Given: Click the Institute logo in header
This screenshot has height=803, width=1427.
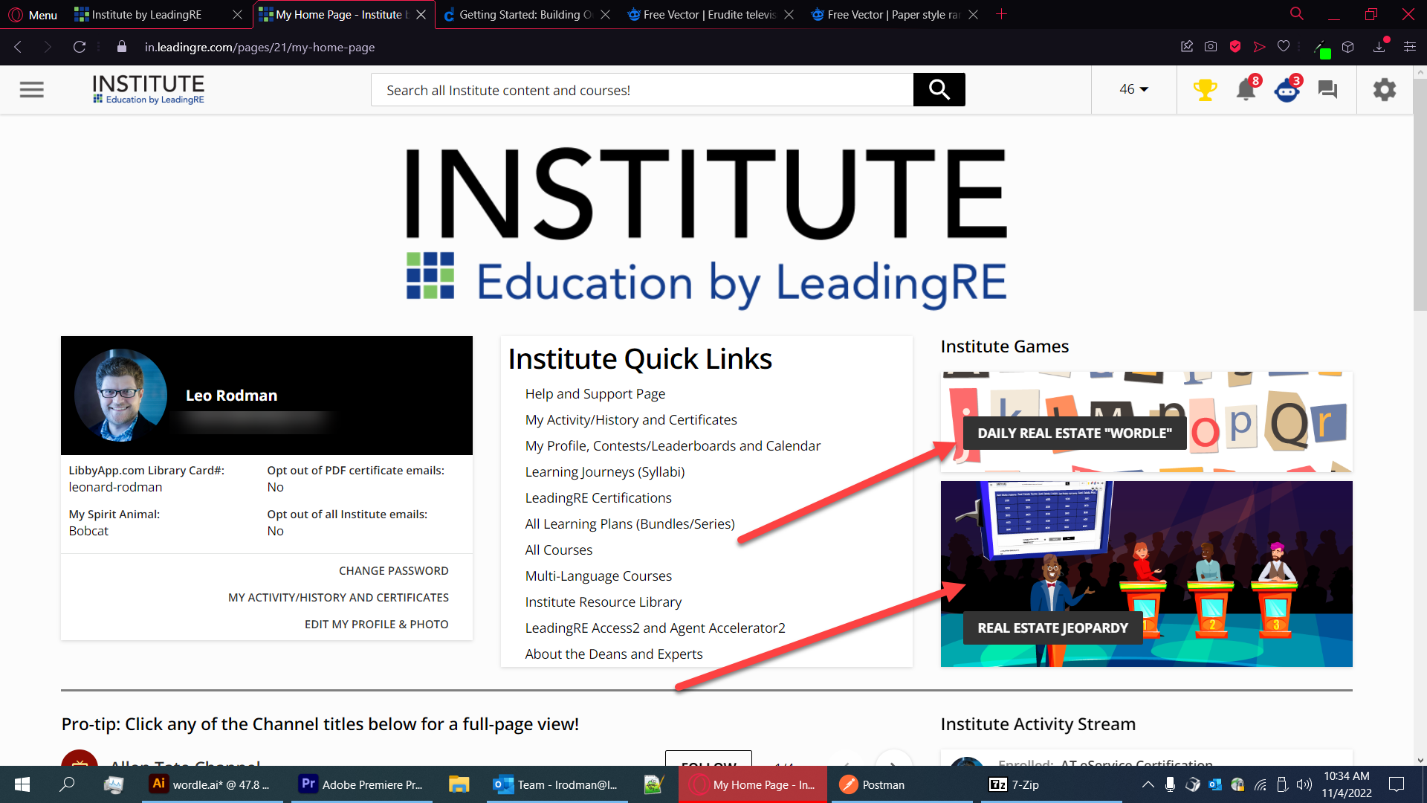Looking at the screenshot, I should (148, 89).
